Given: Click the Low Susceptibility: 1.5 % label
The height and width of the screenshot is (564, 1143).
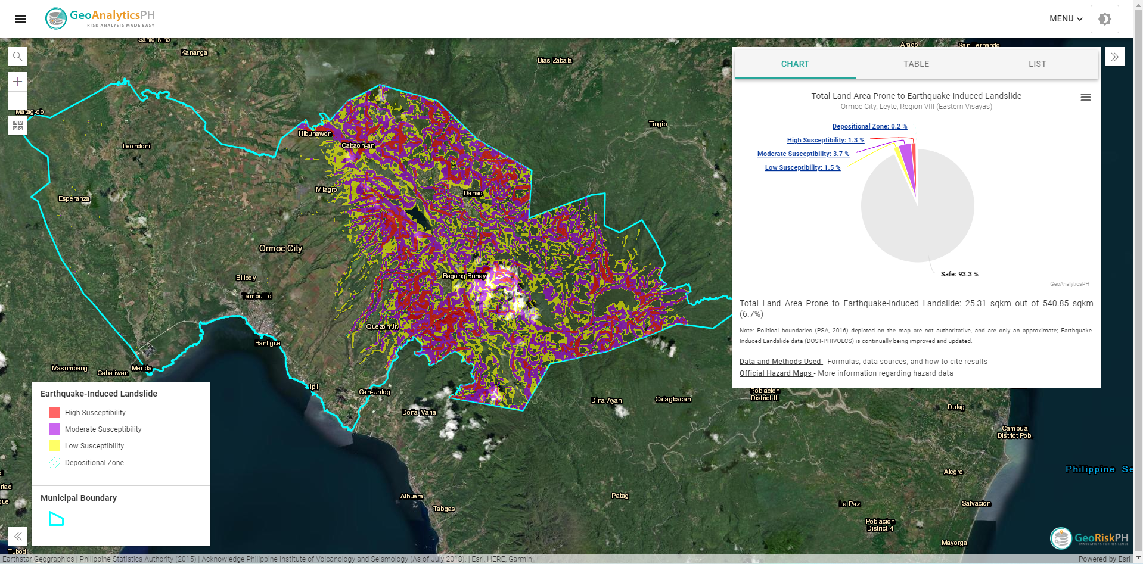Looking at the screenshot, I should click(x=803, y=167).
